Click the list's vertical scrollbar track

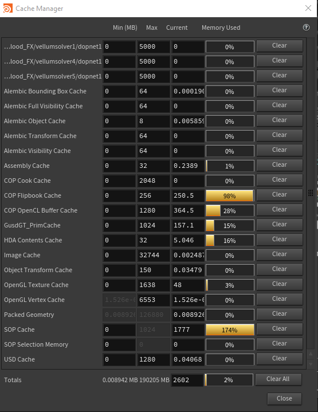coord(311,193)
